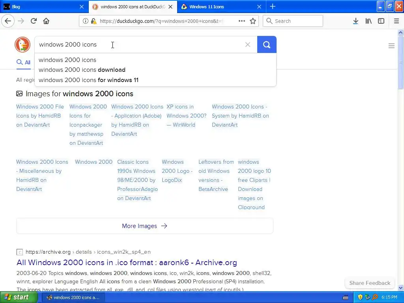Click the padlock warning icon in address bar

(x=94, y=21)
